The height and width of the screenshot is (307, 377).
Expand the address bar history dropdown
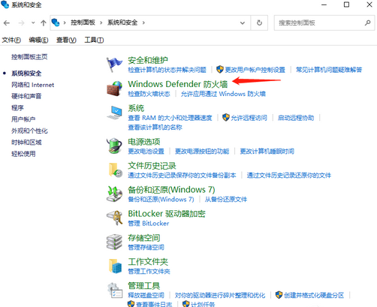click(x=243, y=23)
